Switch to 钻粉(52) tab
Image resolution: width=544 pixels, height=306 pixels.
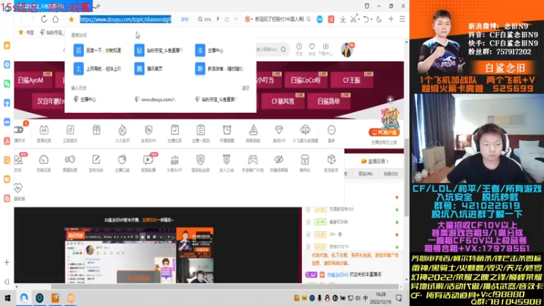coord(390,173)
